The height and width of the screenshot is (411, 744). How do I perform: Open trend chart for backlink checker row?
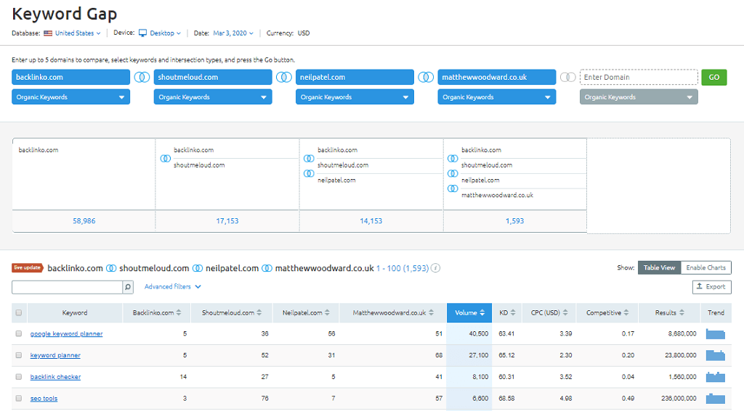pos(715,377)
